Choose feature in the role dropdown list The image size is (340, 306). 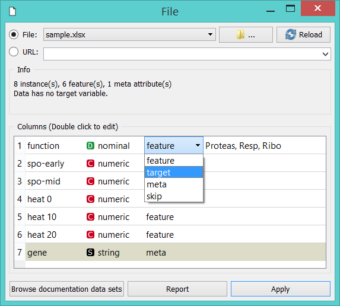point(174,161)
